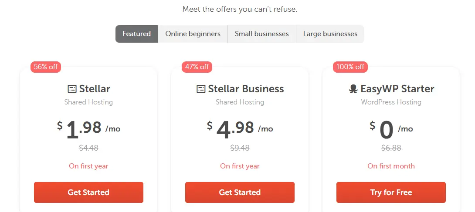This screenshot has height=212, width=475.
Task: Open the Small businesses tab
Action: (262, 34)
